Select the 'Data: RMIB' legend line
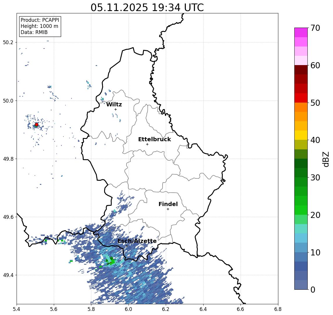This screenshot has width=333, height=315. [x=34, y=32]
